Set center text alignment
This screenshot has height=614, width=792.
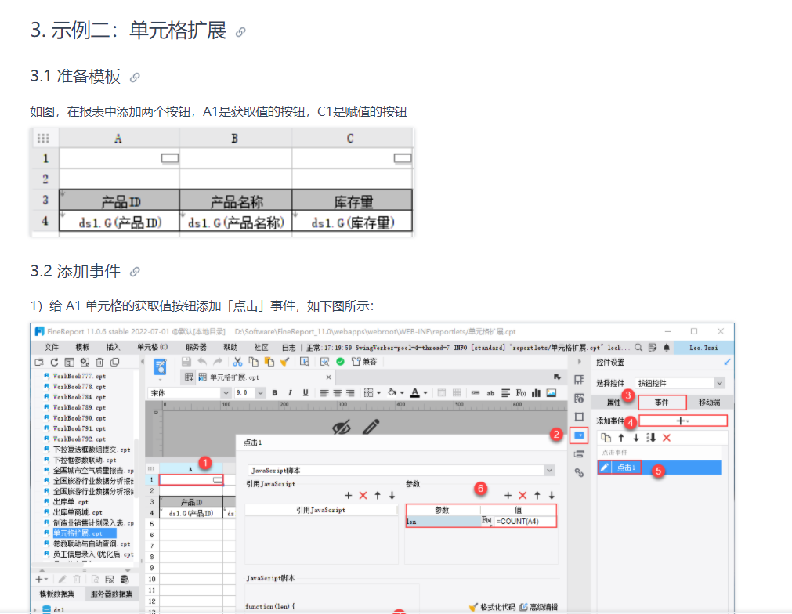[x=338, y=393]
